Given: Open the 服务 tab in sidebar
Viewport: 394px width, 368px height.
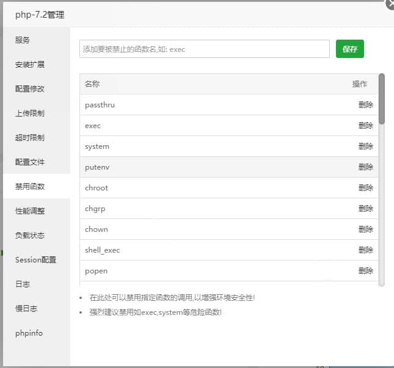Looking at the screenshot, I should (23, 40).
